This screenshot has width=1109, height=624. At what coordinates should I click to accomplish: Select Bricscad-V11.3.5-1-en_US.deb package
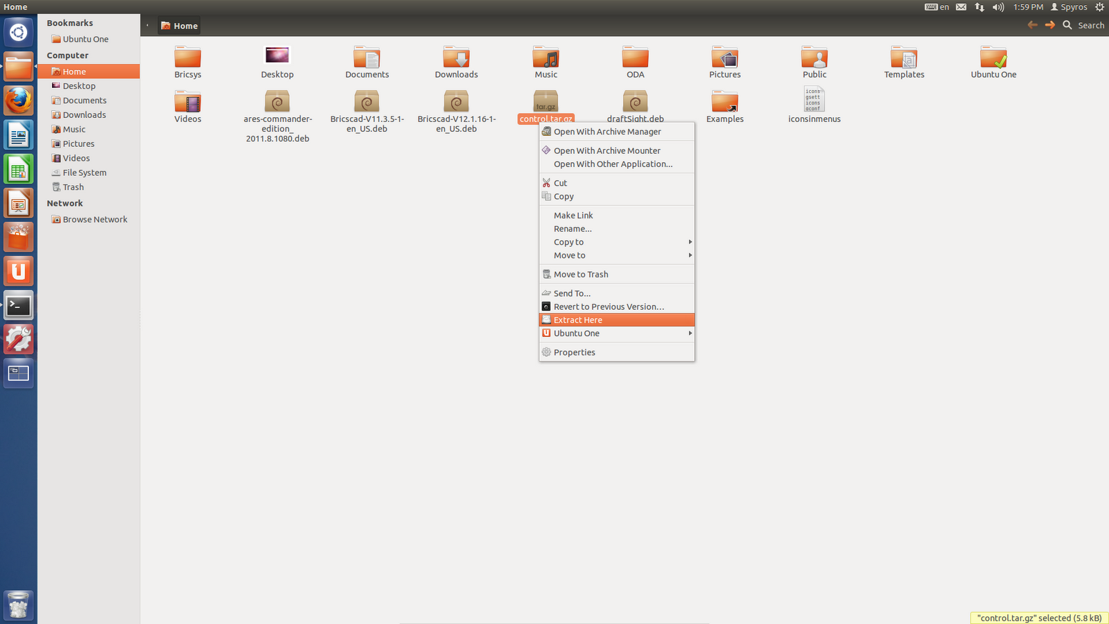[367, 102]
